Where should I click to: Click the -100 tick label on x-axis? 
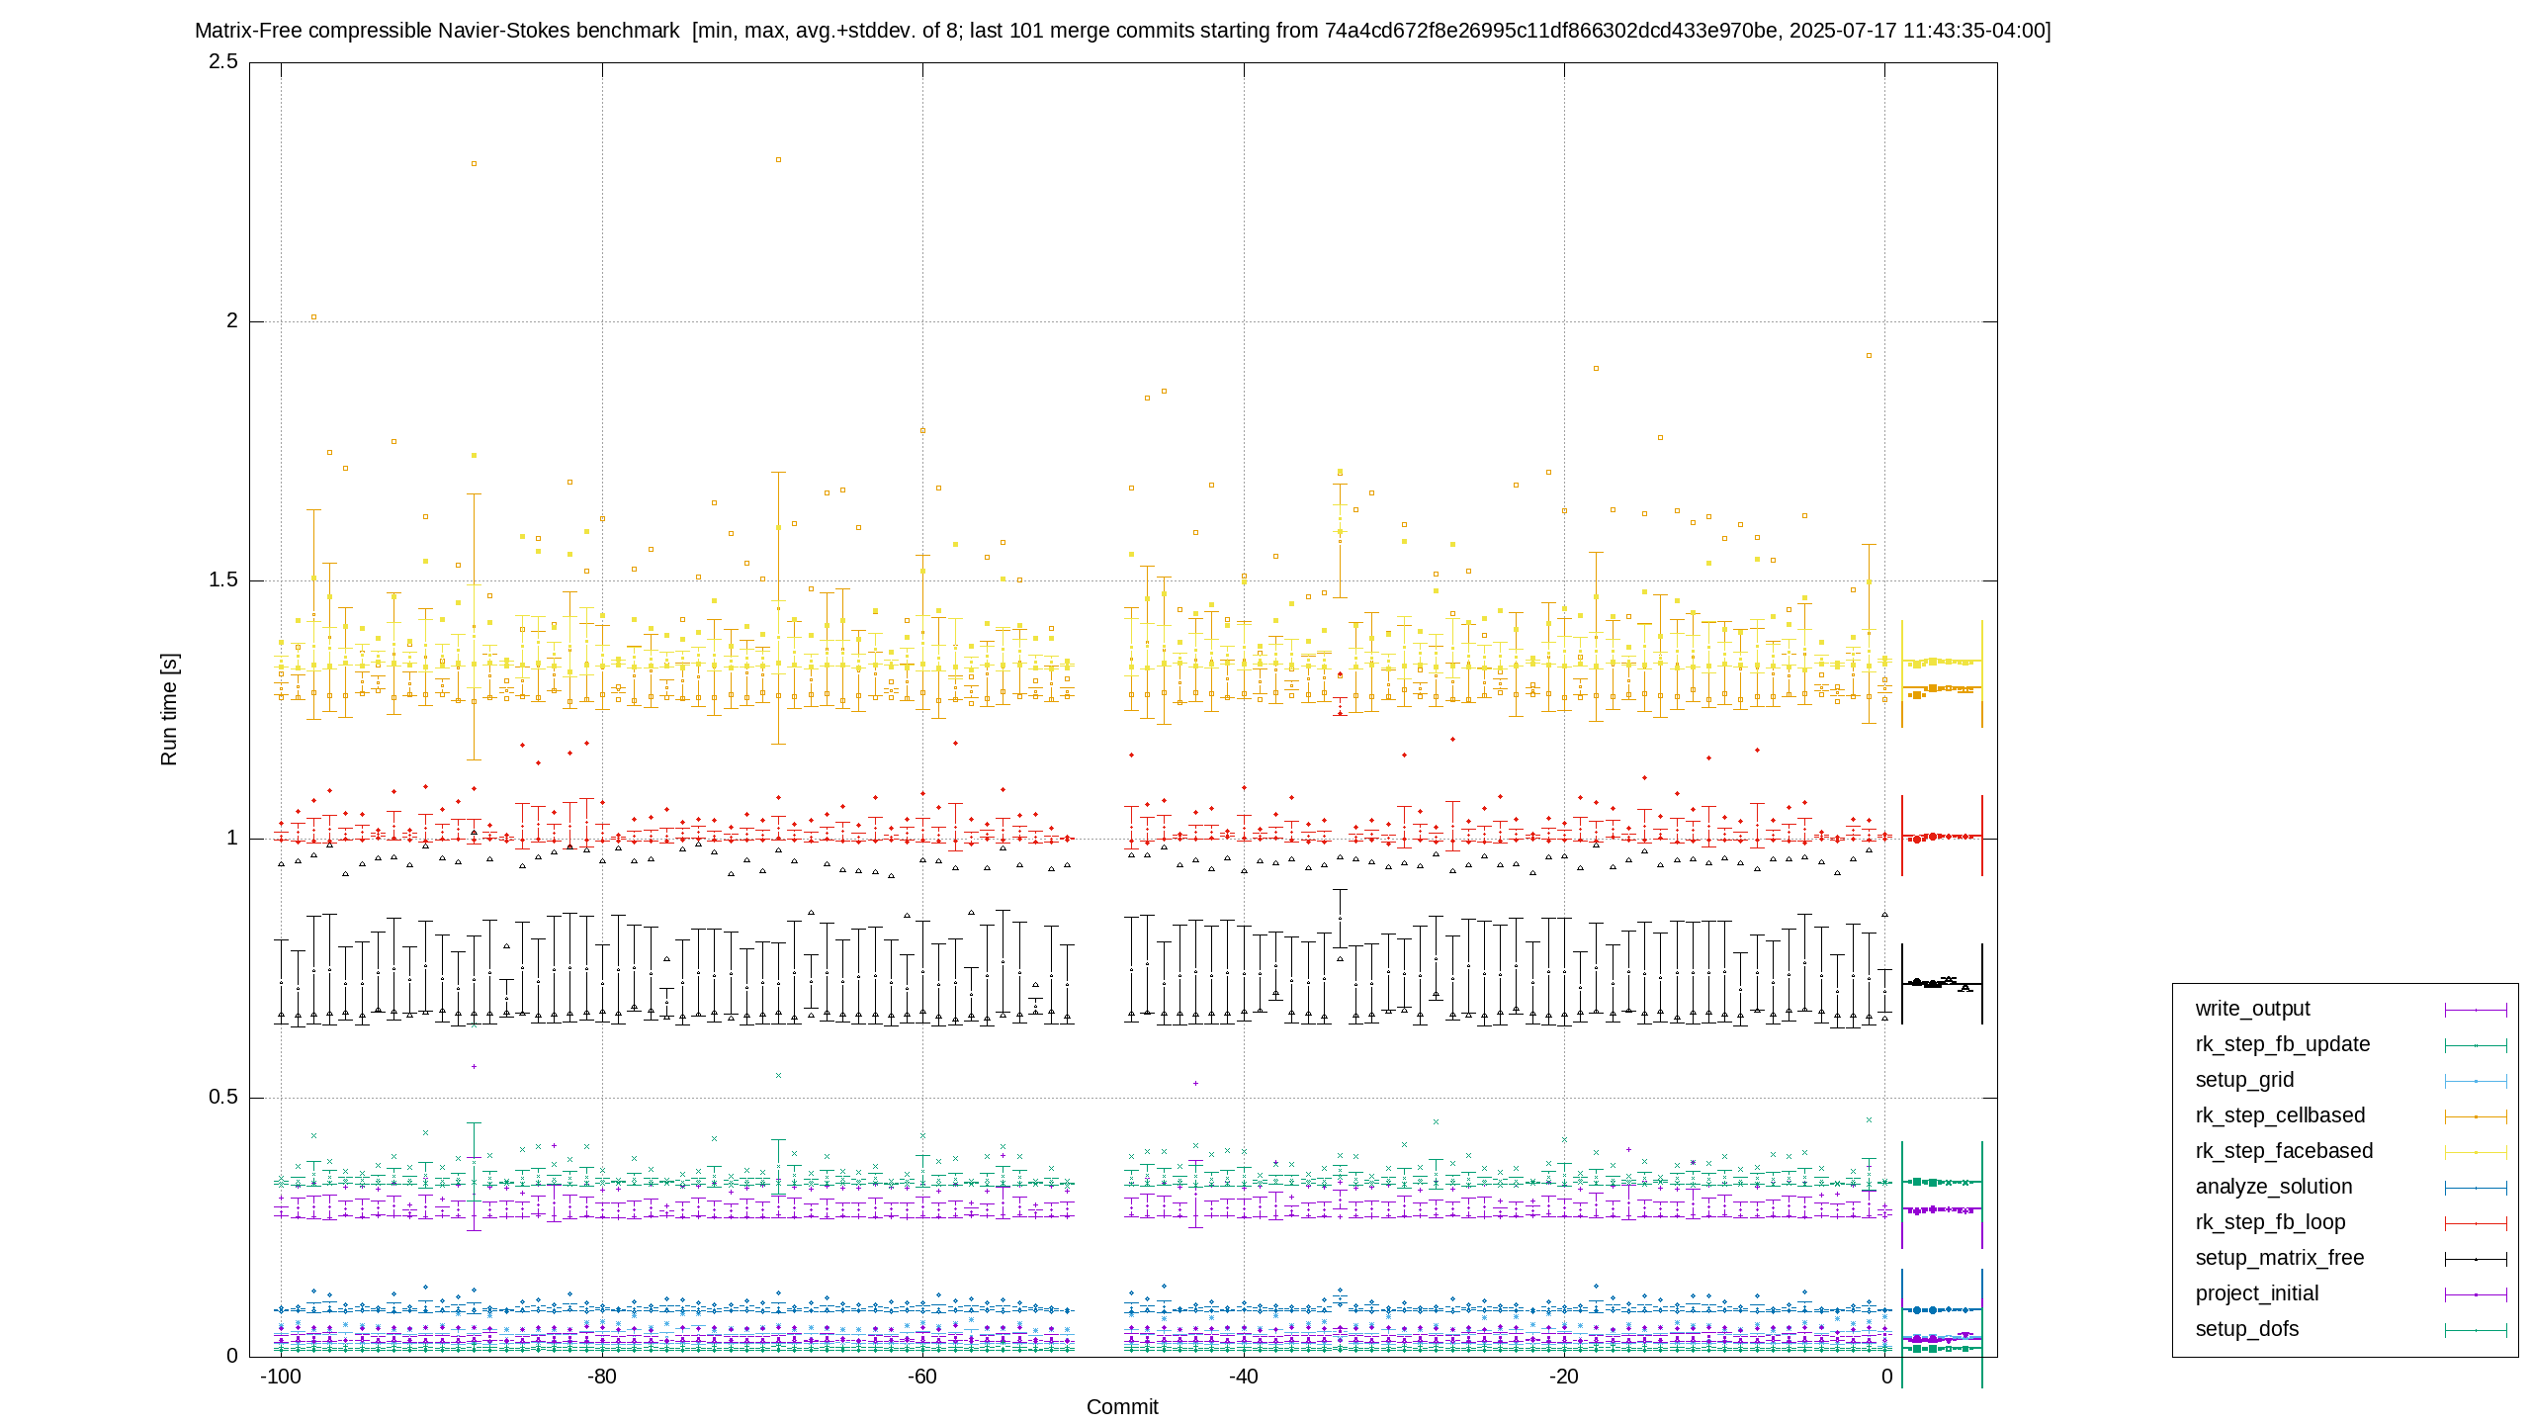coord(281,1377)
